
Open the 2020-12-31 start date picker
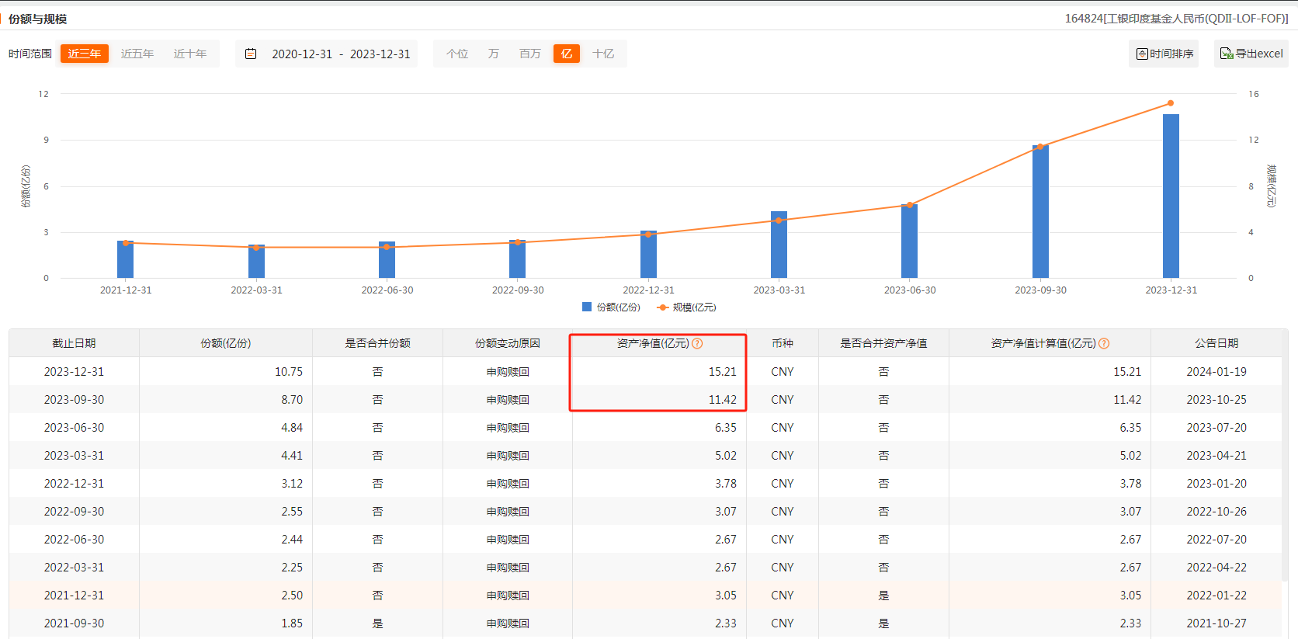coord(302,54)
